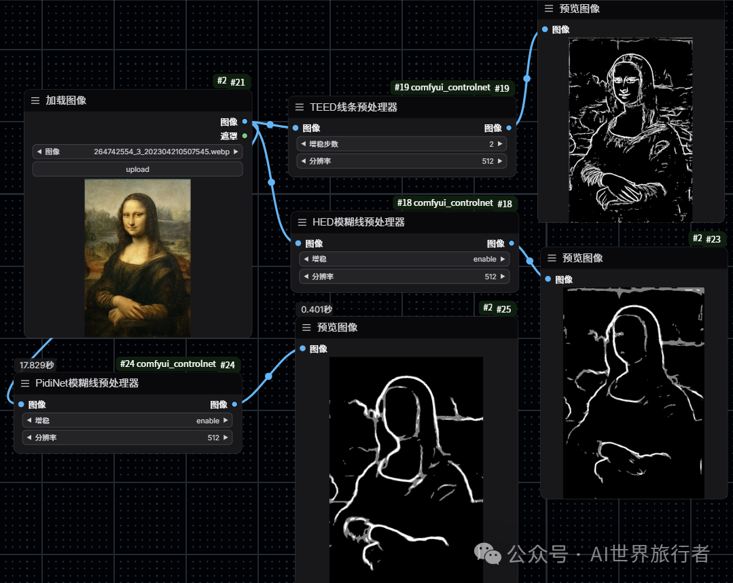Click the 加载图像 node title
The width and height of the screenshot is (733, 583).
click(66, 101)
